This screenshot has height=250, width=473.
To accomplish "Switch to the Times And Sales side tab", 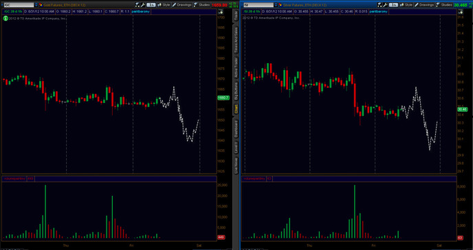I will (236, 40).
